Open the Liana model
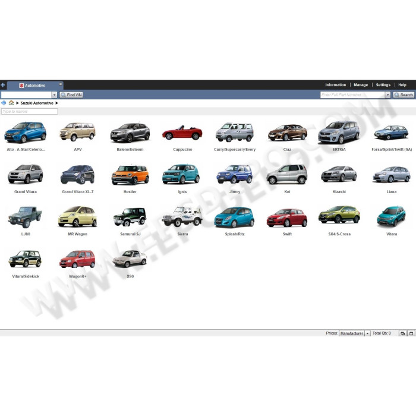Viewport: 416px width, 416px height. tap(392, 178)
